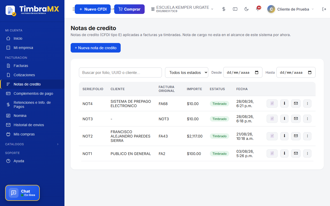The image size is (330, 206).
Task: Expand the Todos los estados dropdown
Action: coord(187,72)
